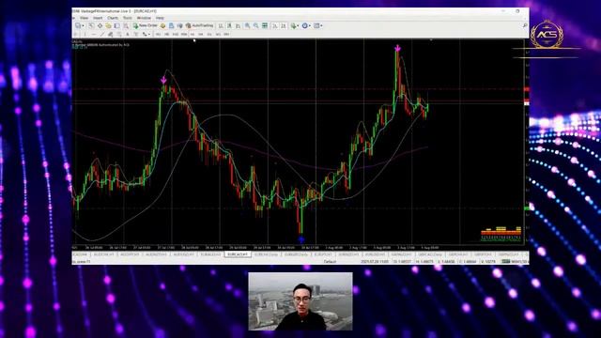Click the blue buy arrow at chart bottom
The width and height of the screenshot is (601, 338).
[301, 239]
